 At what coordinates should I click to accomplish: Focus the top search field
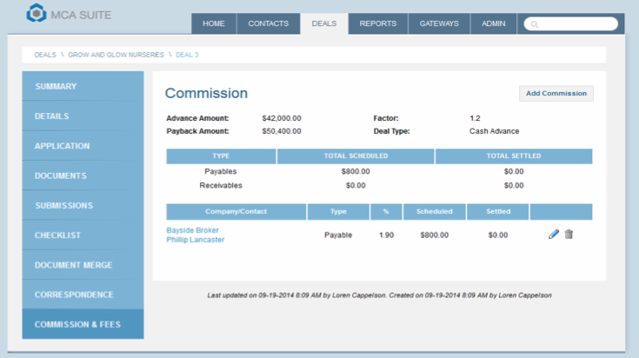coord(570,24)
